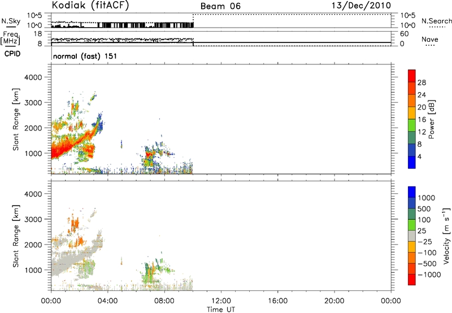Viewport: 452px width, 313px height.
Task: Click the 13/Dec/2010 date label
Action: click(360, 5)
